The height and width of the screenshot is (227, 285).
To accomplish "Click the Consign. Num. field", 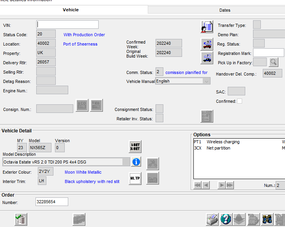I will (55, 109).
